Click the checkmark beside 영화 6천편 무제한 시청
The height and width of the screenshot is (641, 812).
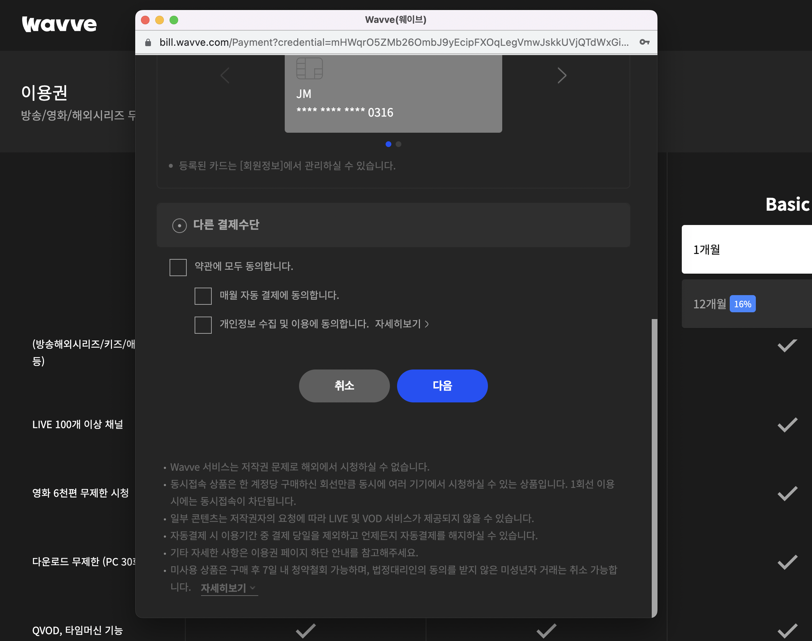point(787,494)
